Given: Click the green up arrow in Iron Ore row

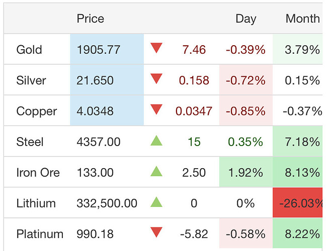Looking at the screenshot, I should coord(157,173).
